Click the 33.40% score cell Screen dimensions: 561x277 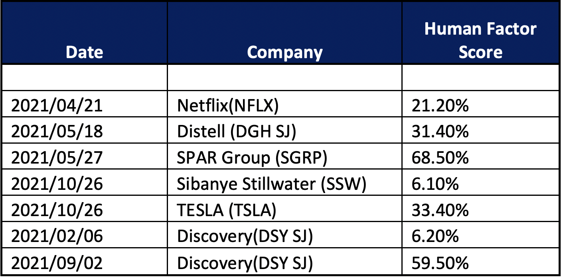(440, 211)
